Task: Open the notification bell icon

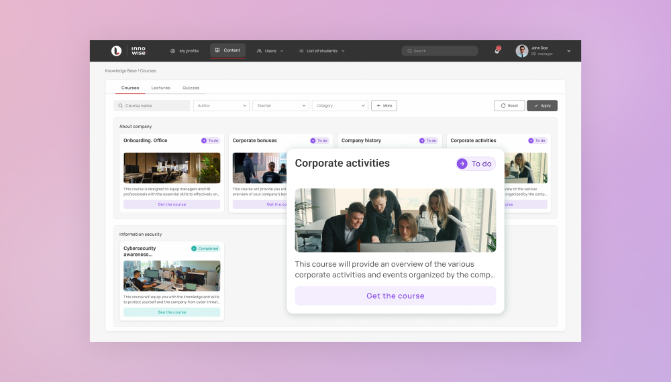Action: point(497,50)
